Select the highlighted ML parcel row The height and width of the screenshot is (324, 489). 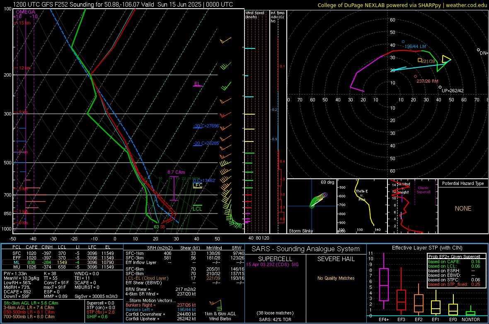click(x=62, y=262)
